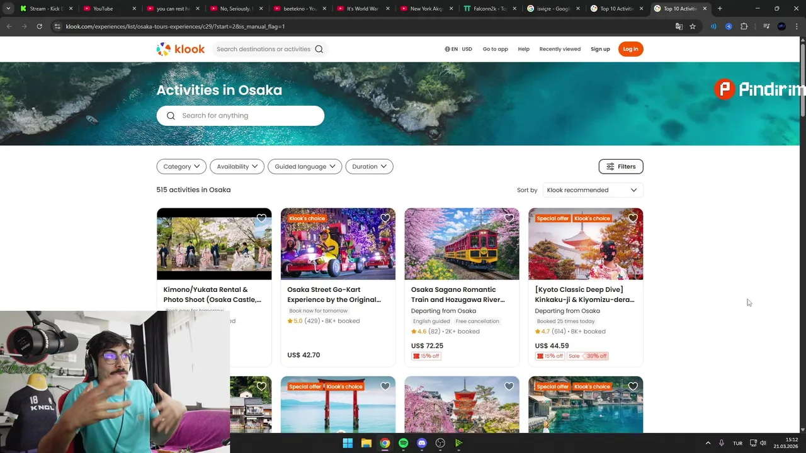Click the price US$ 44.59
806x453 pixels.
pos(552,346)
